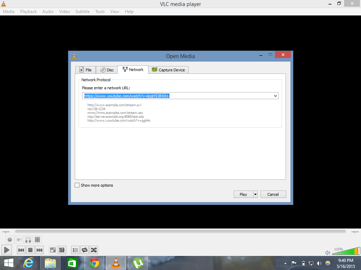Screen dimensions: 361x270
Task: Click the playback seek bar
Action: click(x=180, y=232)
